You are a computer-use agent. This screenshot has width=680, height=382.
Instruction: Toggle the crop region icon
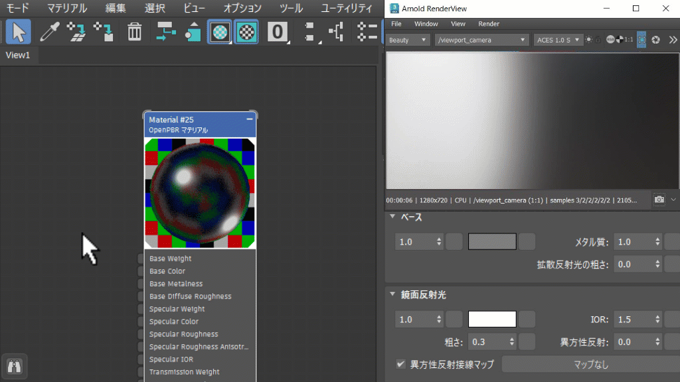click(x=642, y=40)
